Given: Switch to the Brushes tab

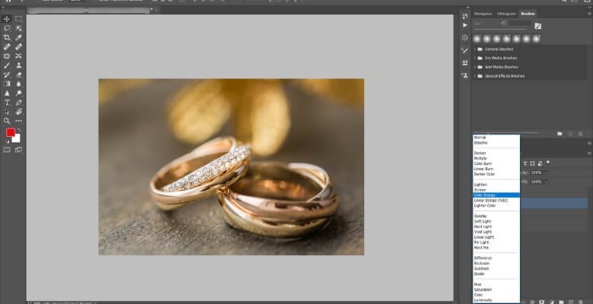Looking at the screenshot, I should coord(528,14).
